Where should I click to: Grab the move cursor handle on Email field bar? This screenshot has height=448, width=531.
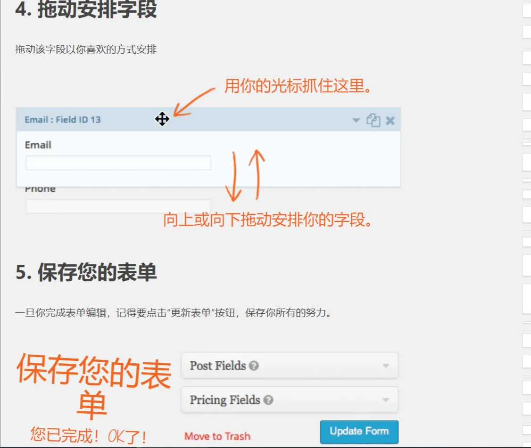pos(162,119)
